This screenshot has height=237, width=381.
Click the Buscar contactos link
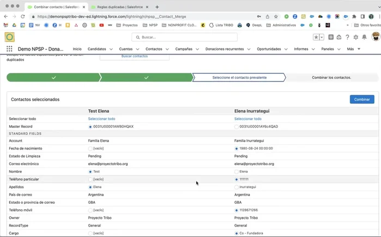(135, 56)
